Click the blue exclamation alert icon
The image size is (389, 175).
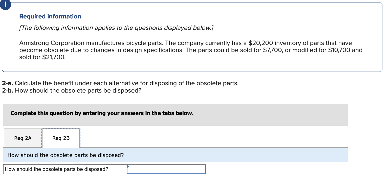[6, 5]
